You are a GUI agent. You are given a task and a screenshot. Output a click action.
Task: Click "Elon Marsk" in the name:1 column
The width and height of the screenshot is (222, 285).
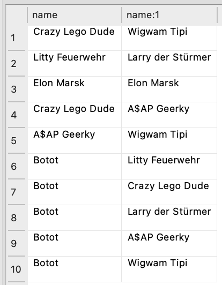pos(169,89)
